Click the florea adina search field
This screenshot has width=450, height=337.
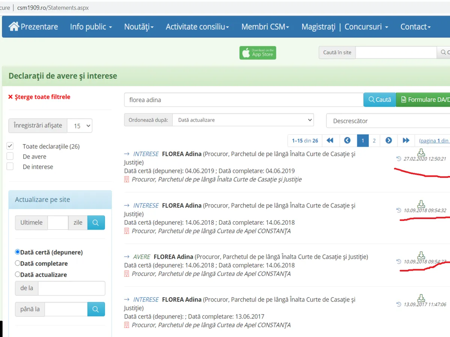coord(244,100)
